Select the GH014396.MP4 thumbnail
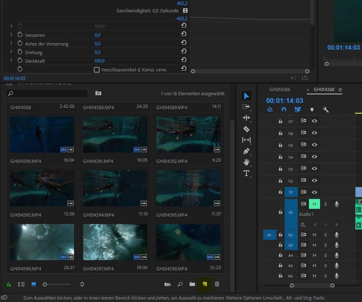 click(42, 242)
